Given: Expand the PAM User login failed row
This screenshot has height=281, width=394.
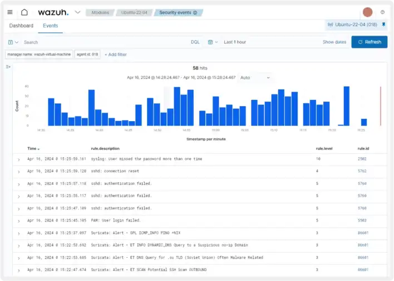Looking at the screenshot, I should pos(19,221).
